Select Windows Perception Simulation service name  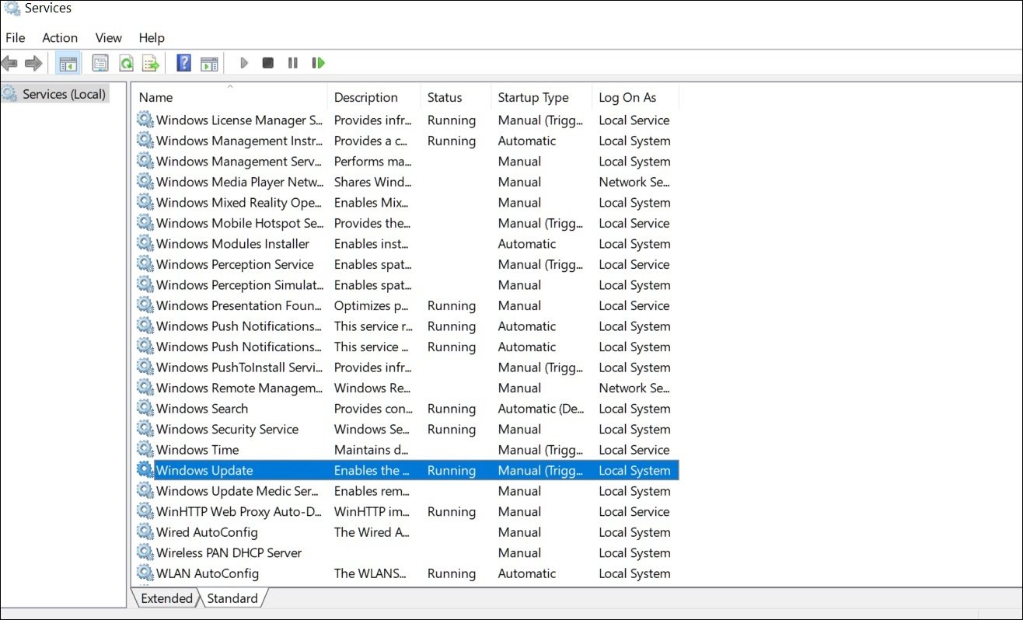[x=240, y=285]
